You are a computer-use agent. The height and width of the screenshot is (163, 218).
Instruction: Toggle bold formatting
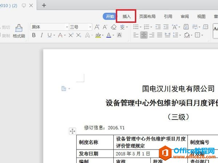tap(34, 35)
